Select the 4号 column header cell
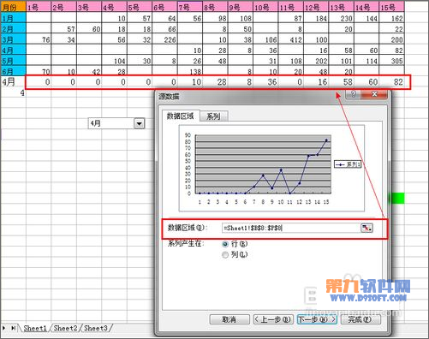Image resolution: width=429 pixels, height=339 pixels. point(115,8)
